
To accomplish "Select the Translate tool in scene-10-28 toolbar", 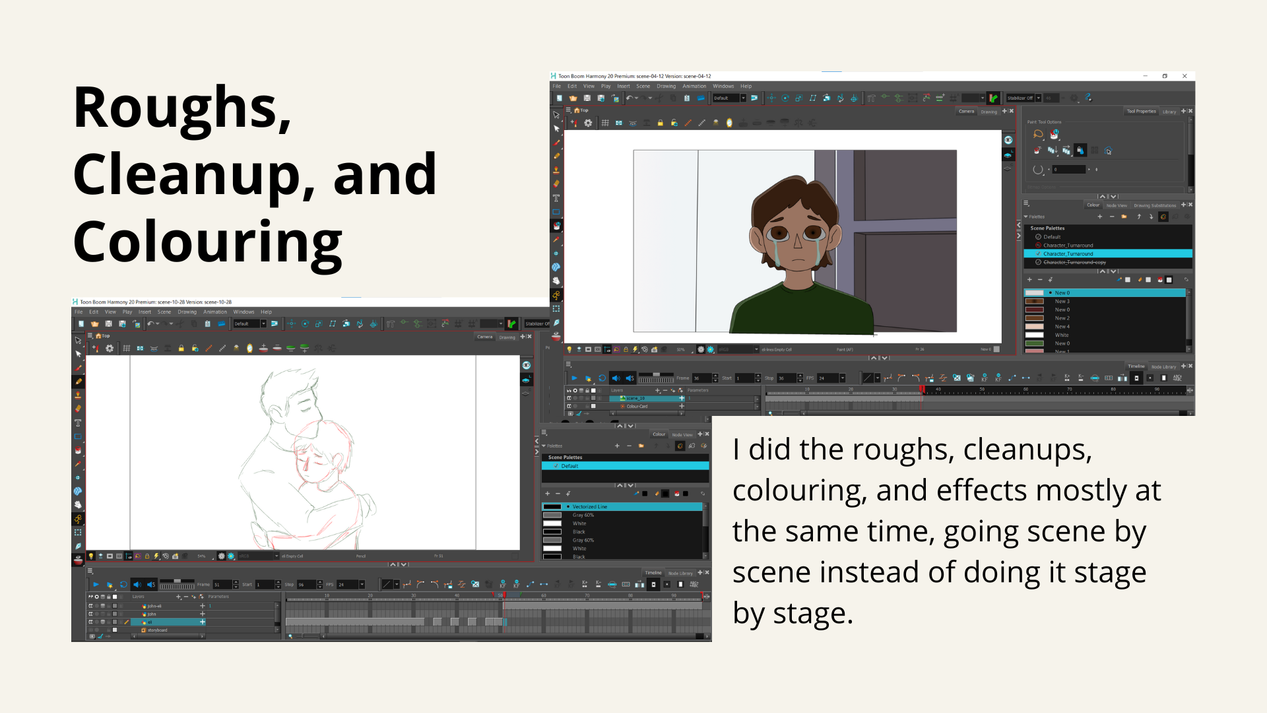I will coord(292,323).
